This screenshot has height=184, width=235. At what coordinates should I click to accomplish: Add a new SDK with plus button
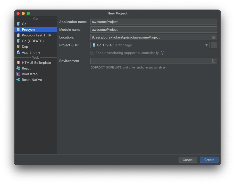(x=214, y=45)
